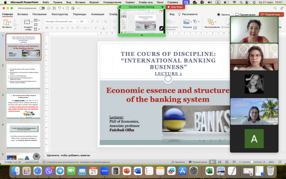Switch to Slide Sorter view icon

pyautogui.click(x=220, y=162)
